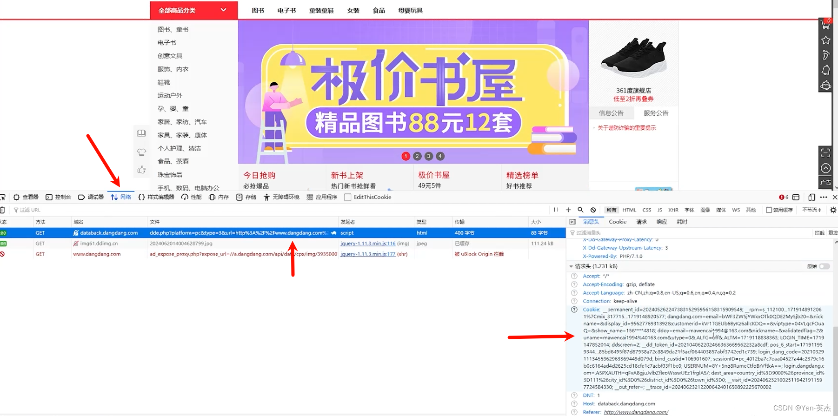Filter requests by CSS type
The height and width of the screenshot is (416, 838).
pyautogui.click(x=647, y=210)
